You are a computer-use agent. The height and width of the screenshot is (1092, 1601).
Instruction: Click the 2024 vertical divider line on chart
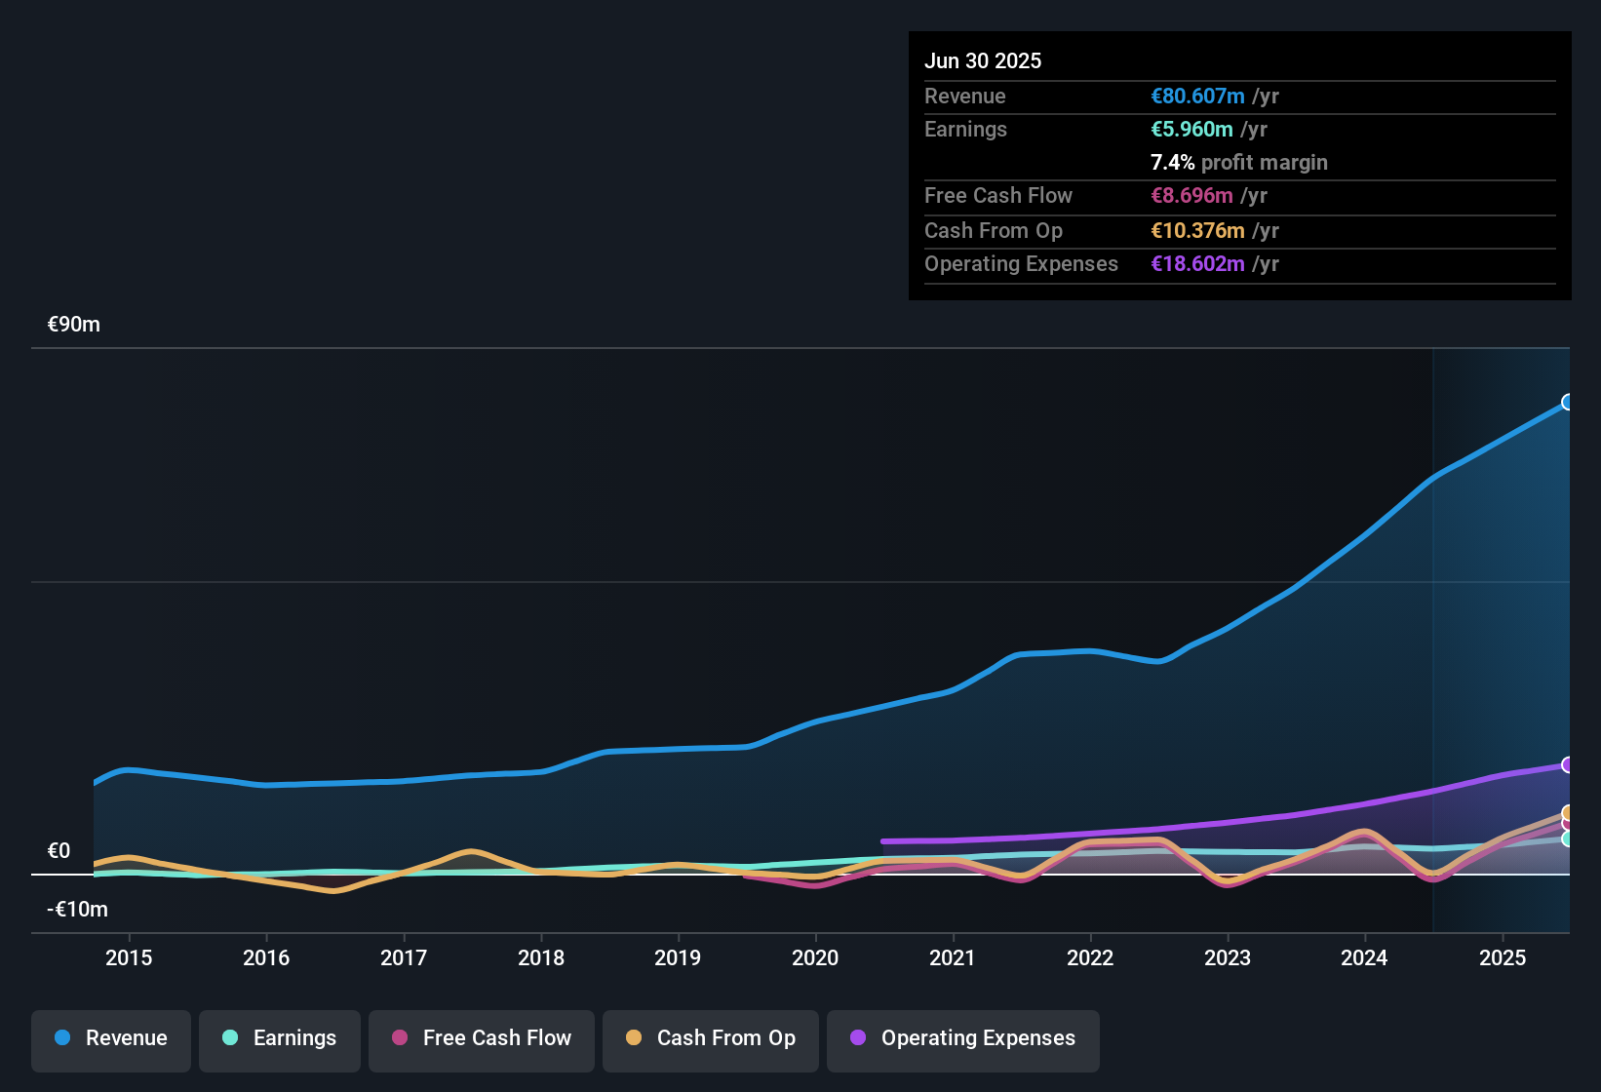(1433, 634)
